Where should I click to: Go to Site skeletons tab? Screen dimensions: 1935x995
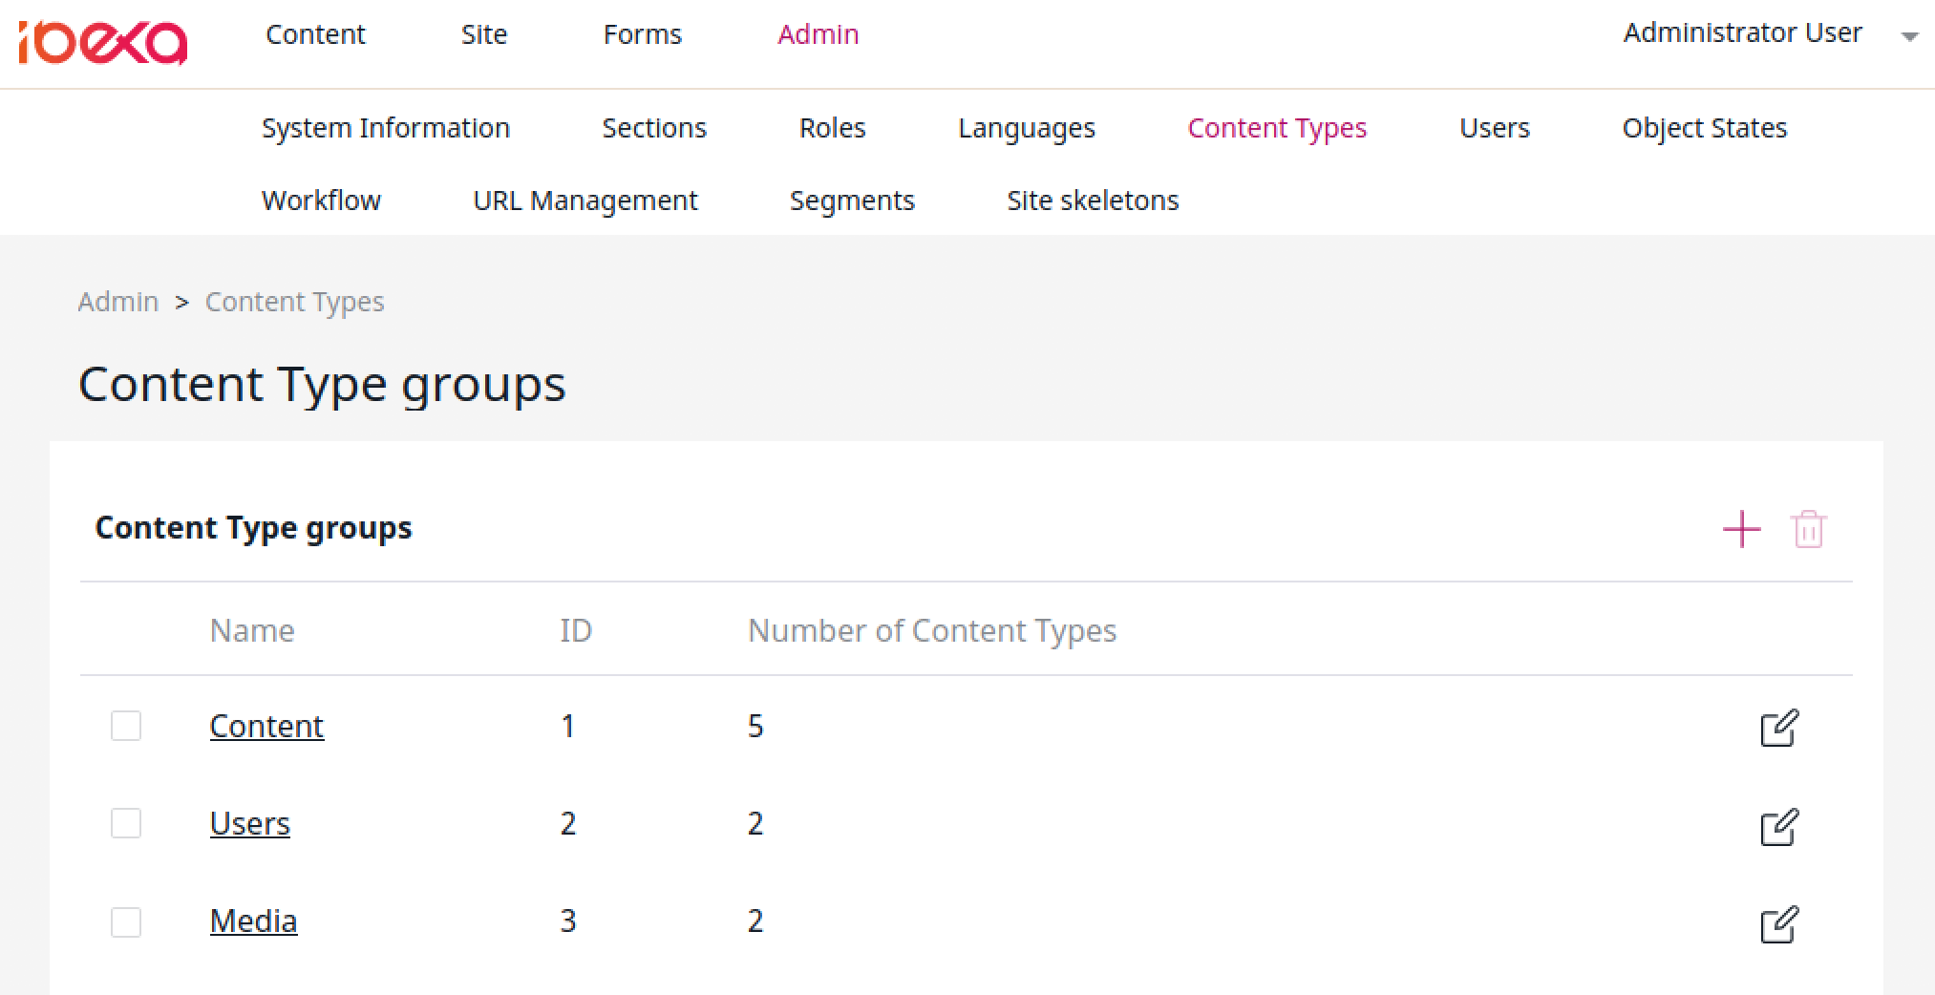click(x=1093, y=201)
